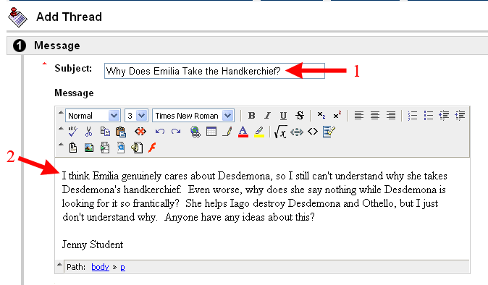Screen dimensions: 488x285
Task: Toggle bold formatting
Action: [251, 116]
